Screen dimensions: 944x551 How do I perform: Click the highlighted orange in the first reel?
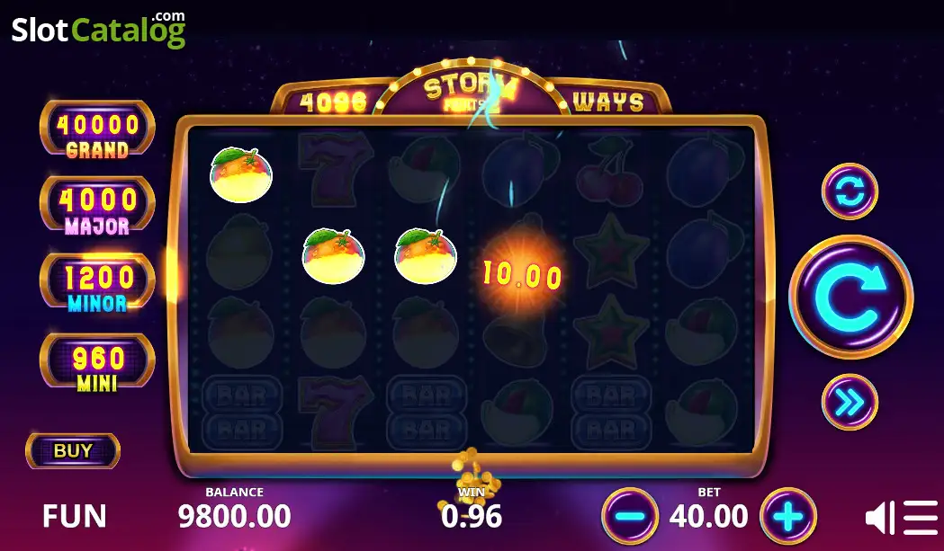[241, 174]
